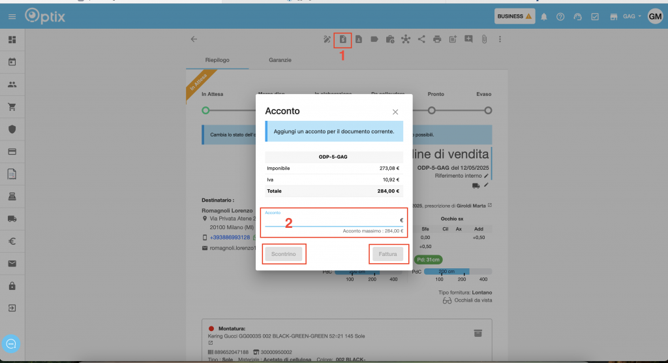Click the checkbox tasks icon in header

click(595, 16)
